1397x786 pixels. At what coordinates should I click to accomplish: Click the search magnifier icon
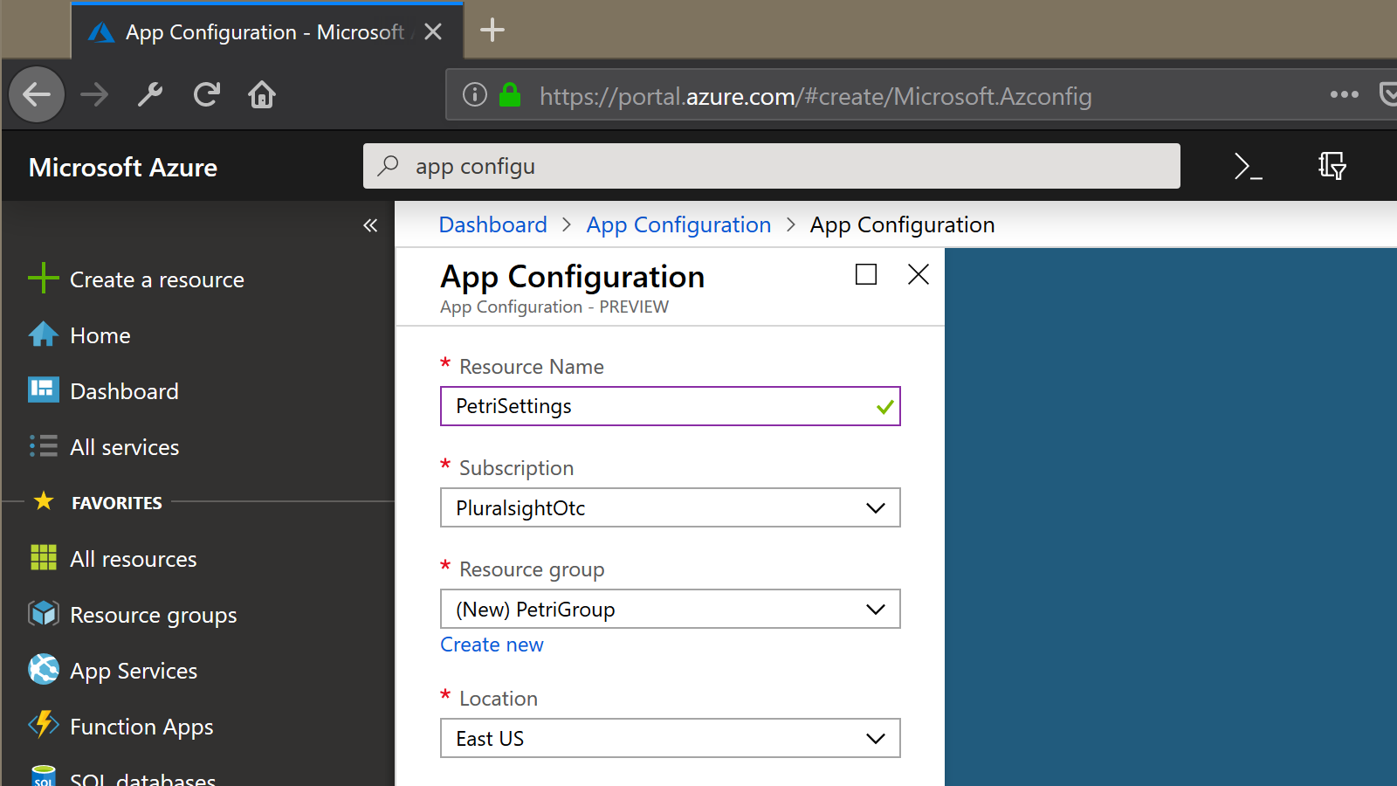tap(389, 166)
